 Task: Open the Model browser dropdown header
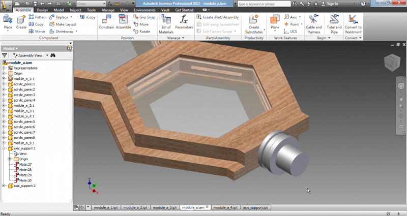tap(11, 48)
